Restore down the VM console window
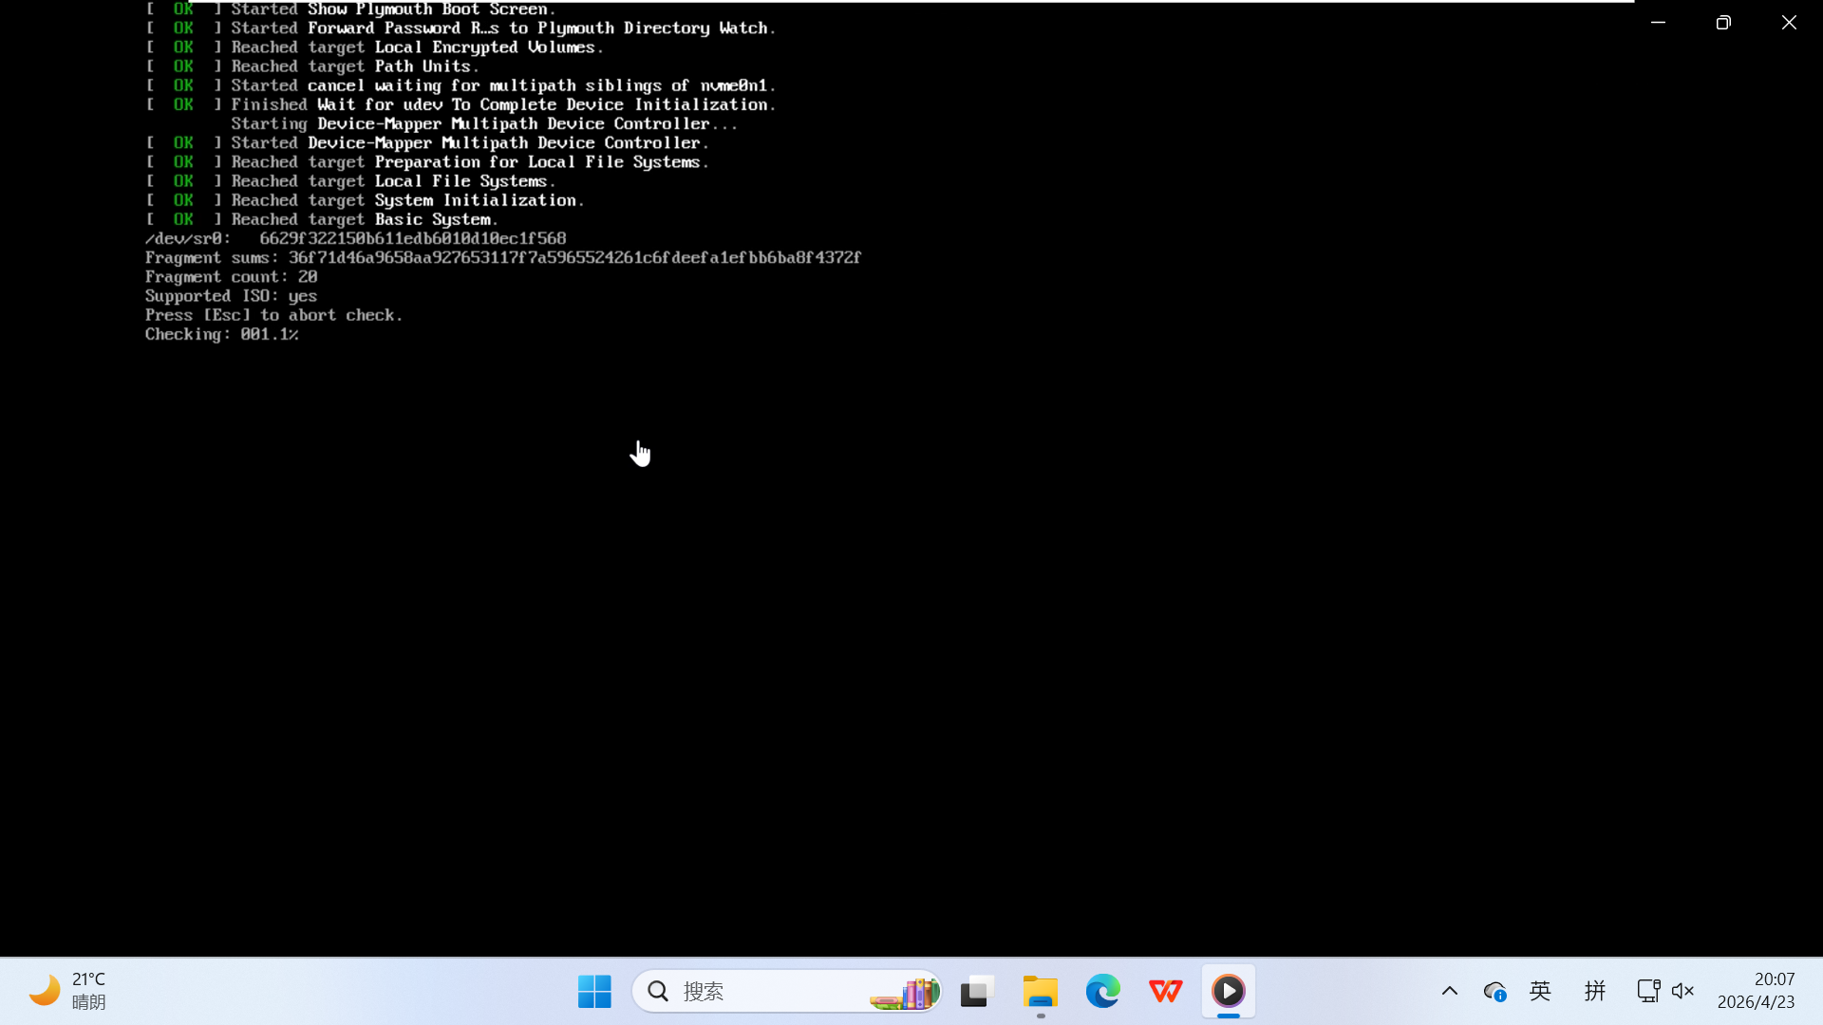 point(1723,22)
